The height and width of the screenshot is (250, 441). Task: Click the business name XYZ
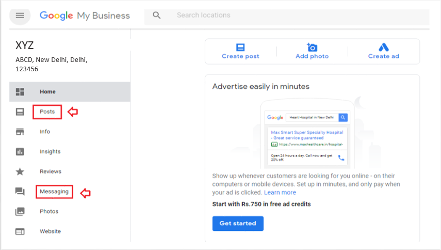(24, 45)
